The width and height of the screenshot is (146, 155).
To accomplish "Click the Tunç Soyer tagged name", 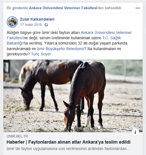I will coord(41,54).
